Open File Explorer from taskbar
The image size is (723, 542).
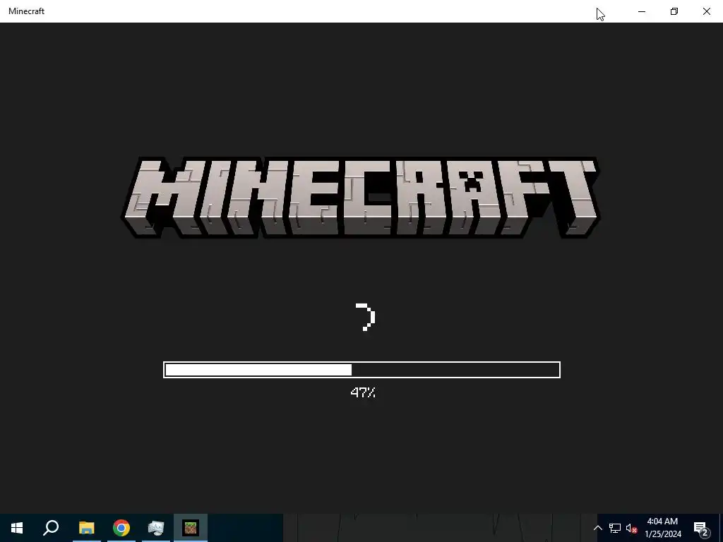[86, 528]
